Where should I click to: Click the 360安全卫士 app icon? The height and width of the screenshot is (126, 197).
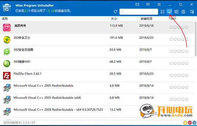[7, 40]
